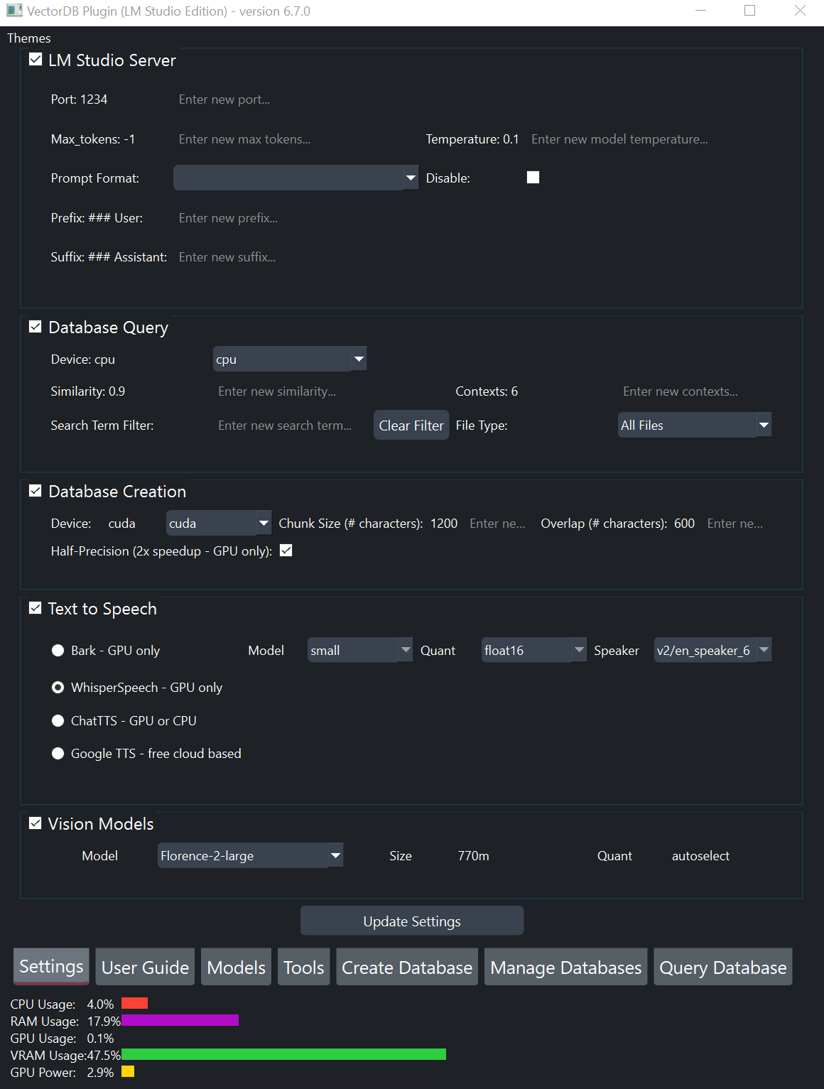The image size is (824, 1089).
Task: Choose ChatTTS GPU or CPU option
Action: tap(58, 720)
